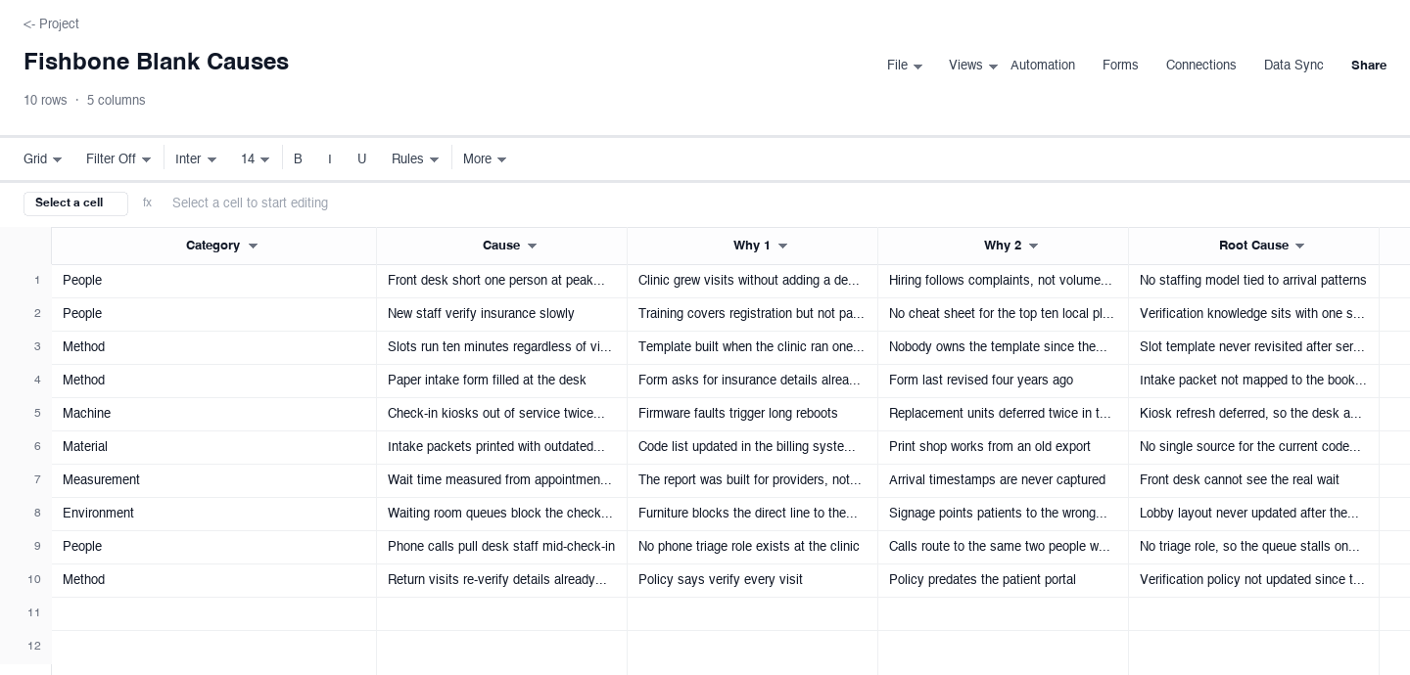The image size is (1410, 675).
Task: Click the '5 columns' count text
Action: [x=116, y=101]
